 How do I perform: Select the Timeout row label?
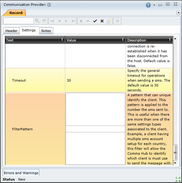coord(19,80)
